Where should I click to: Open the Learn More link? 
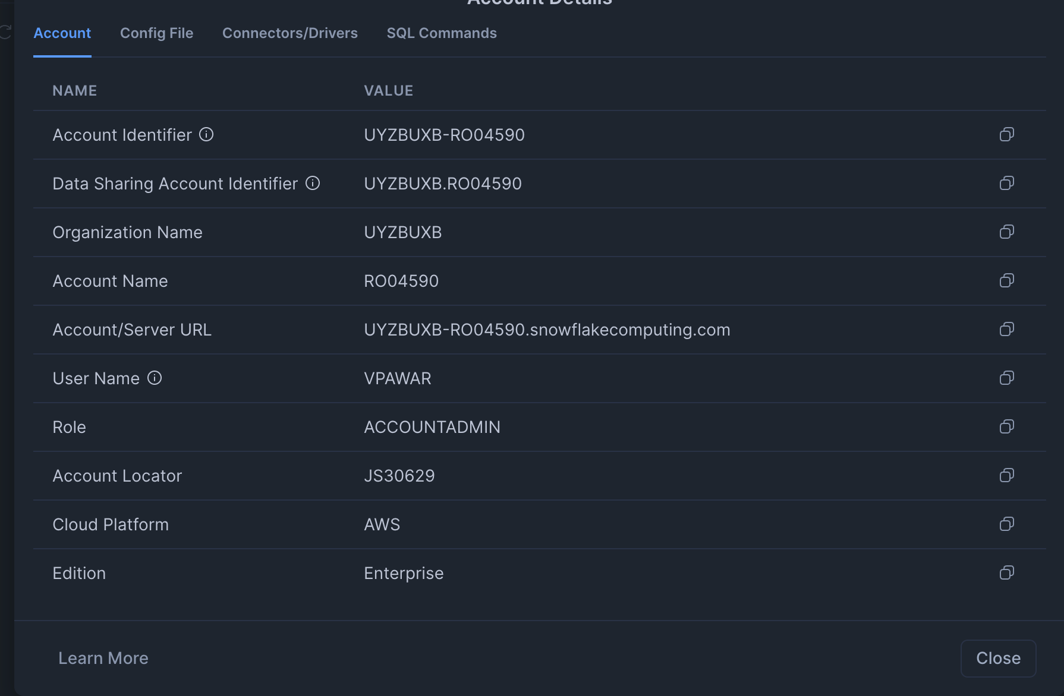point(103,658)
